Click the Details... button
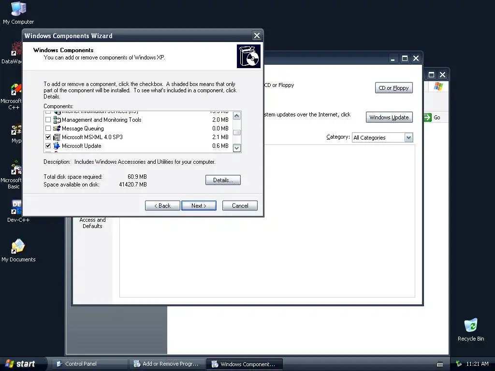This screenshot has width=495, height=371. (x=223, y=180)
